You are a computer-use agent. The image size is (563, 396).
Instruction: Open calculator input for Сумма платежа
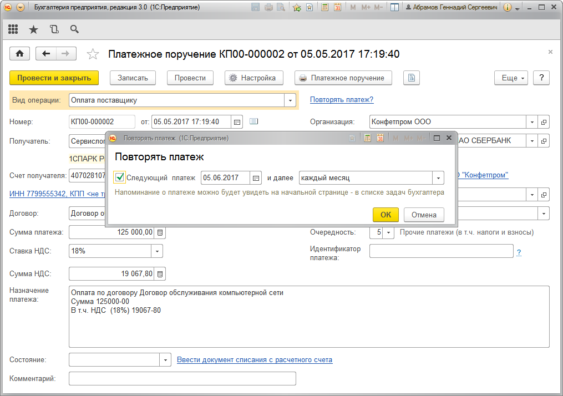(x=160, y=232)
